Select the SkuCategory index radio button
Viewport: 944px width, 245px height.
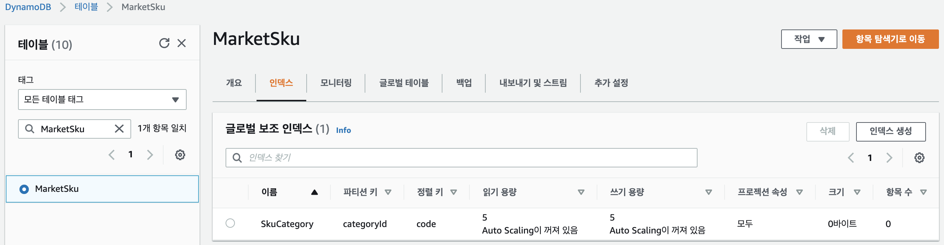tap(230, 223)
